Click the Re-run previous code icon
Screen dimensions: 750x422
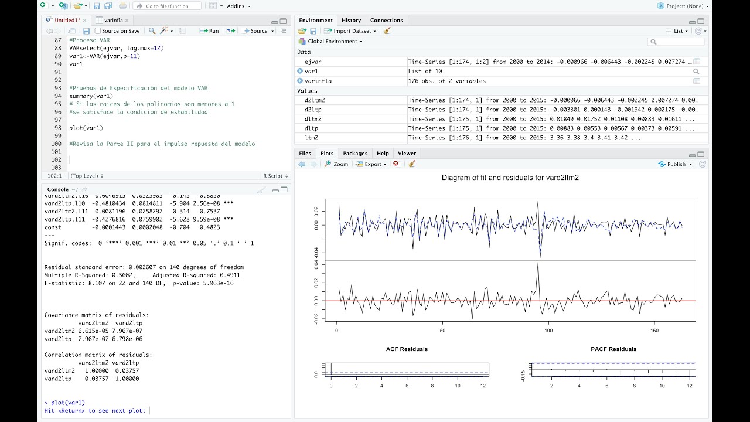click(231, 31)
